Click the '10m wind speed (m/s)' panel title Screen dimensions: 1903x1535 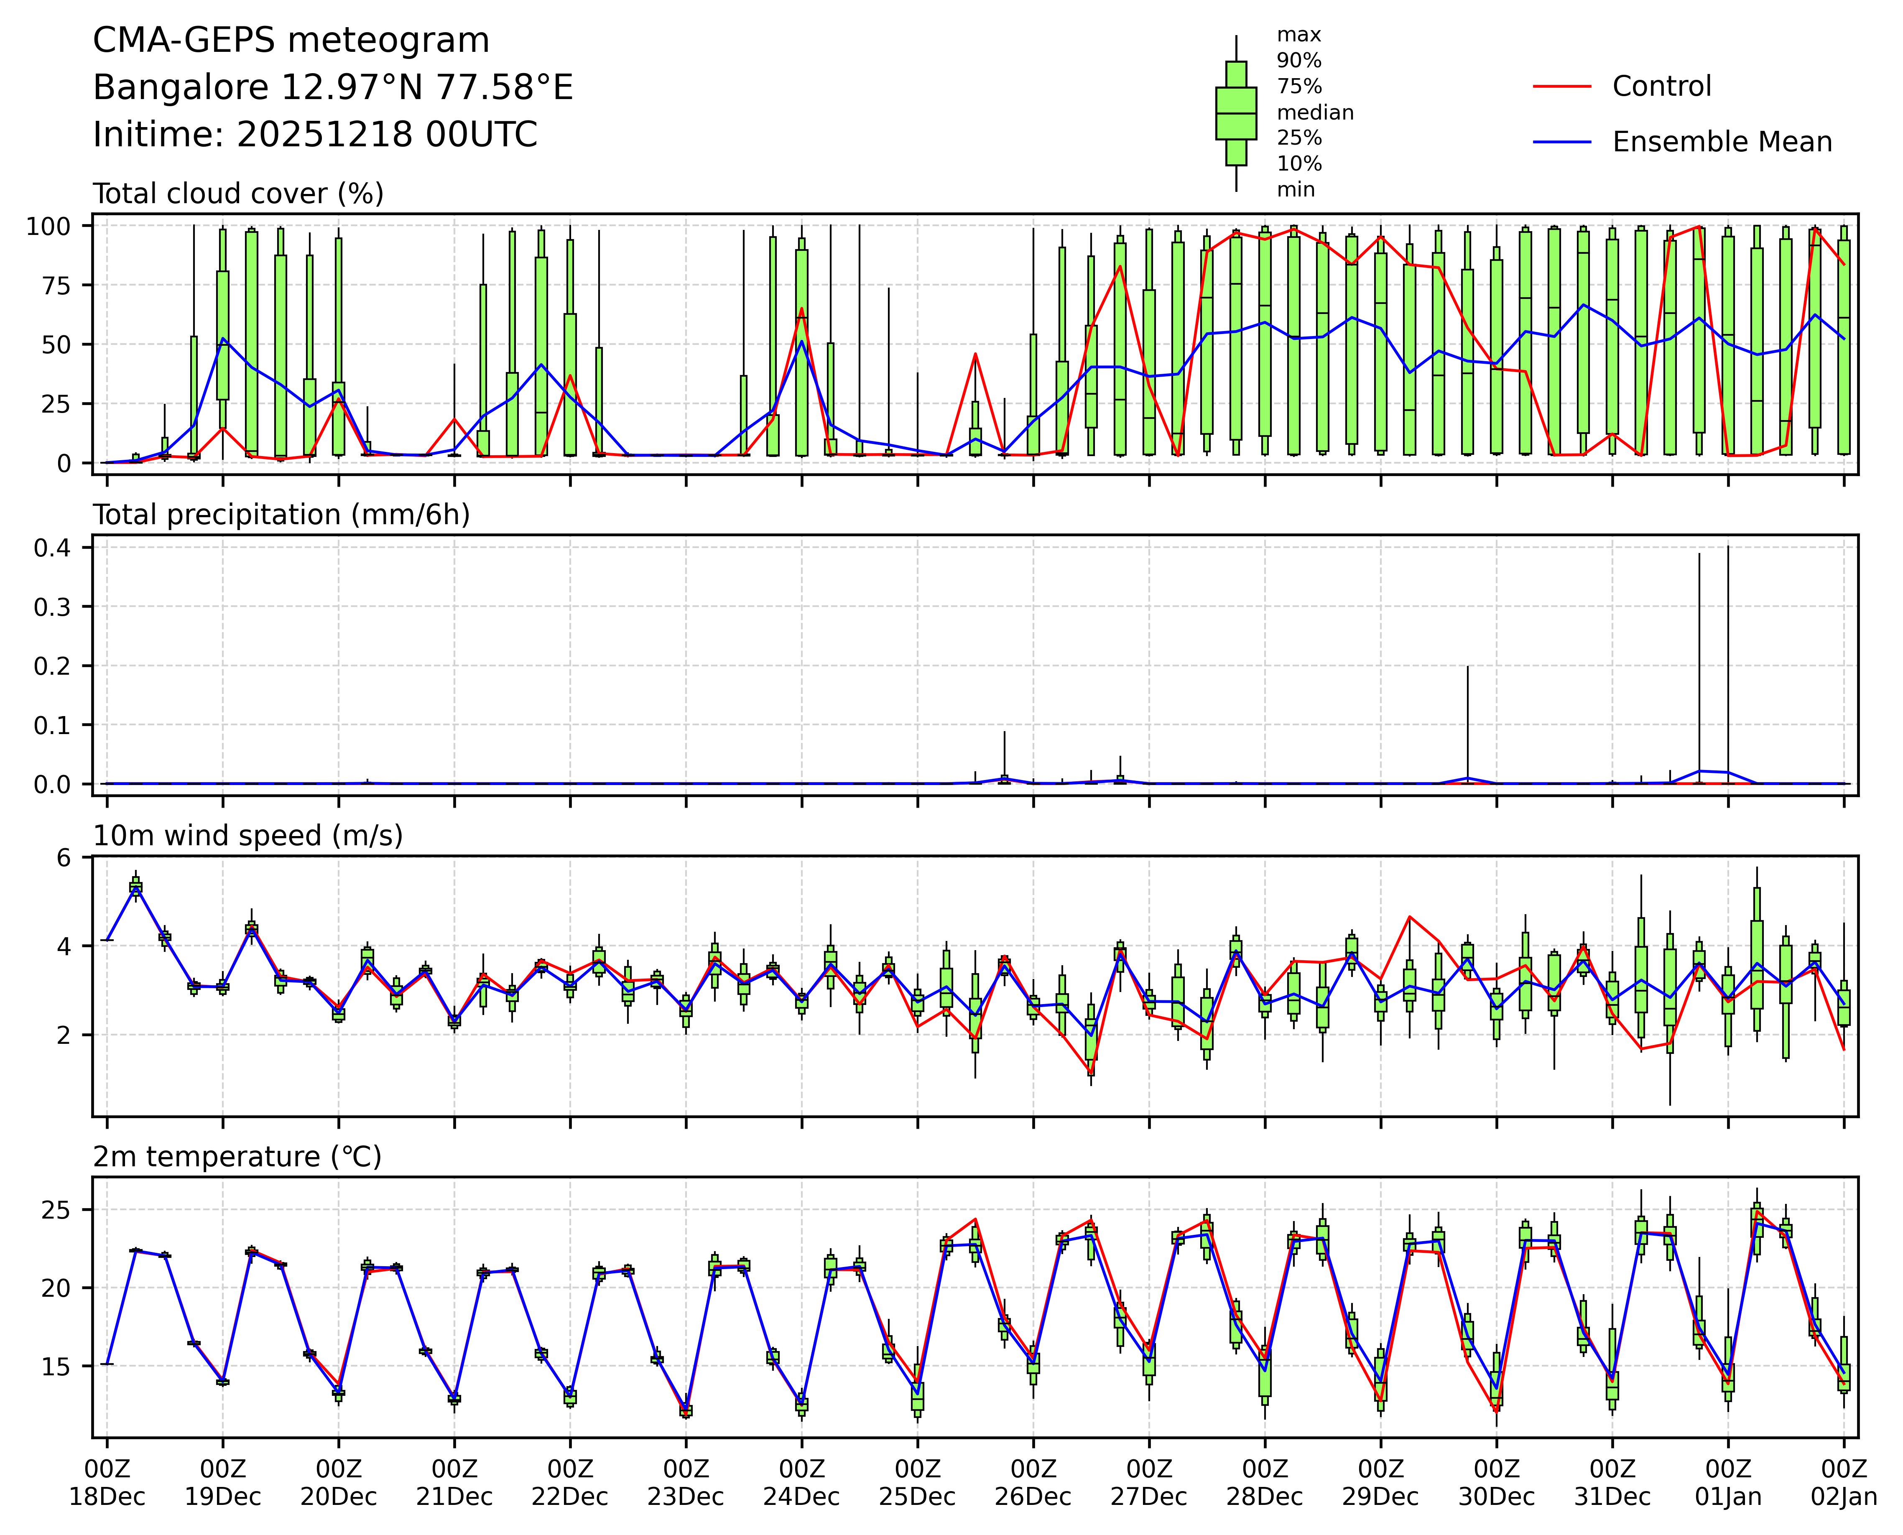(x=247, y=836)
